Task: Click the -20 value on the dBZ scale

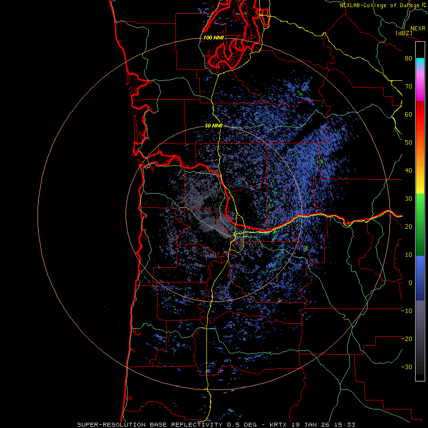Action: click(407, 339)
